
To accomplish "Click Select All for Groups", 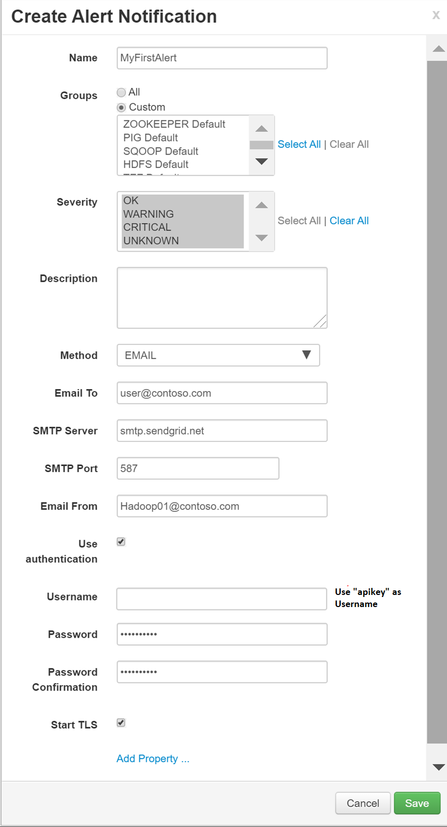I will click(x=299, y=144).
